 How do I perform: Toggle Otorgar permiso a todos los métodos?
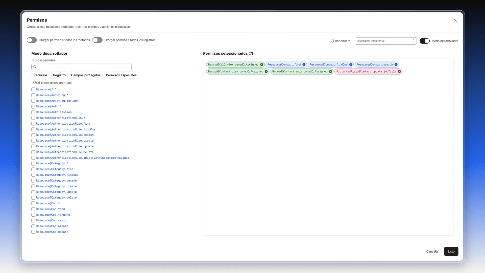pos(32,40)
